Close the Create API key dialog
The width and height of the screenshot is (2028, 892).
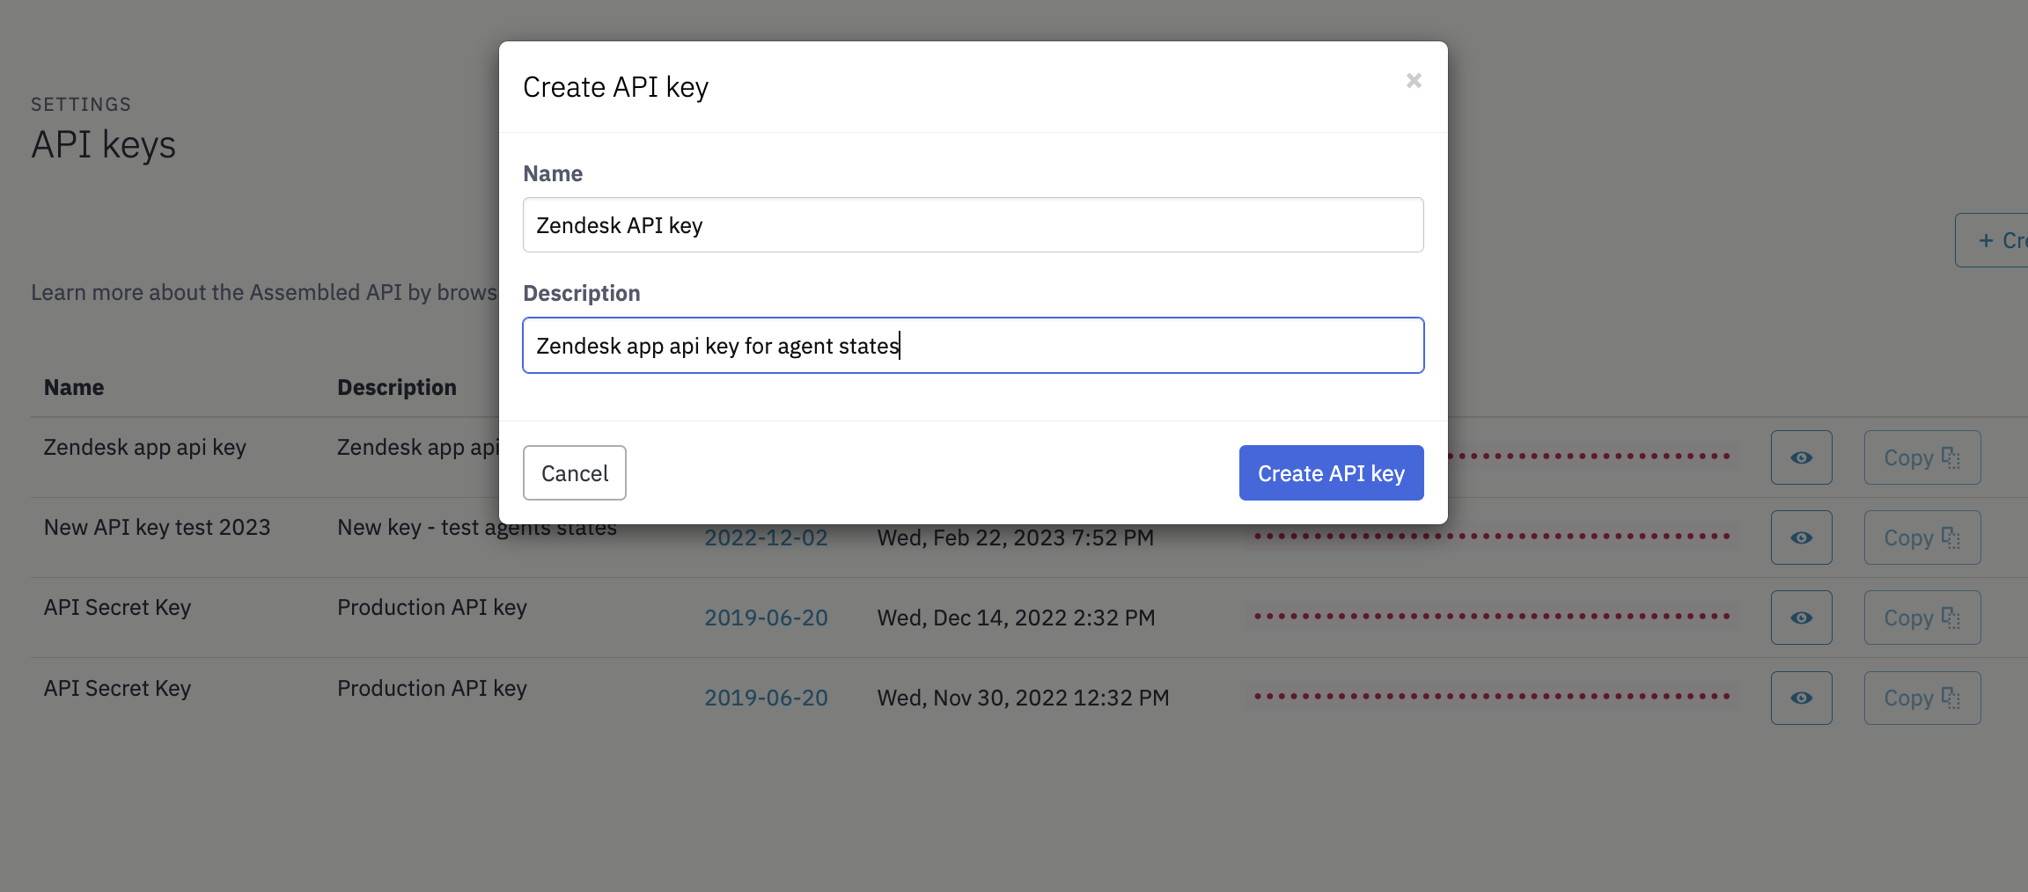coord(1414,81)
